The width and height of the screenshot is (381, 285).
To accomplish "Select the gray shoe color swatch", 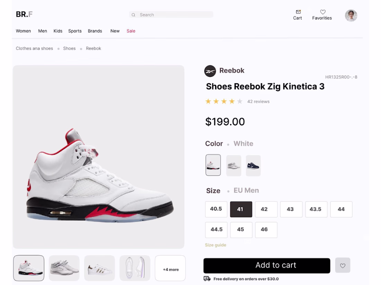I will [233, 165].
